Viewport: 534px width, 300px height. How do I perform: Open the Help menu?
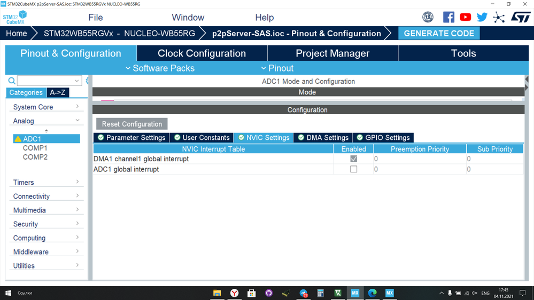click(264, 17)
